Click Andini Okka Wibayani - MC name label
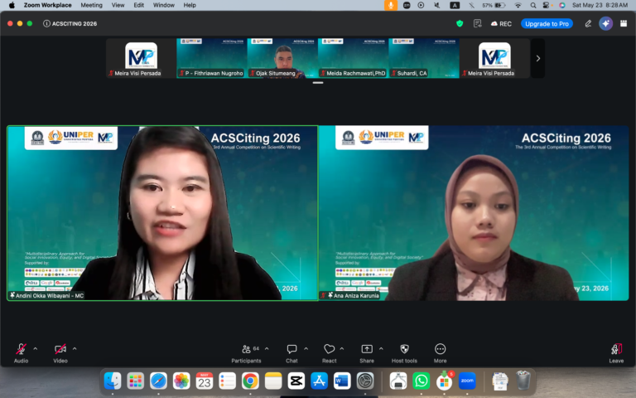The image size is (636, 398). pyautogui.click(x=46, y=296)
